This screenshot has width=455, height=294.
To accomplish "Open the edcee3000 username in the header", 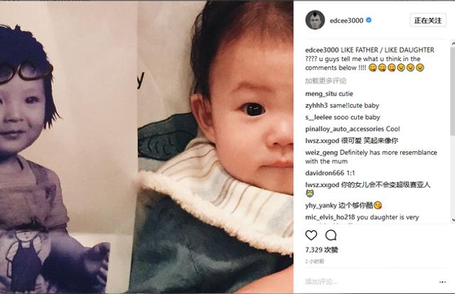I will pos(346,21).
